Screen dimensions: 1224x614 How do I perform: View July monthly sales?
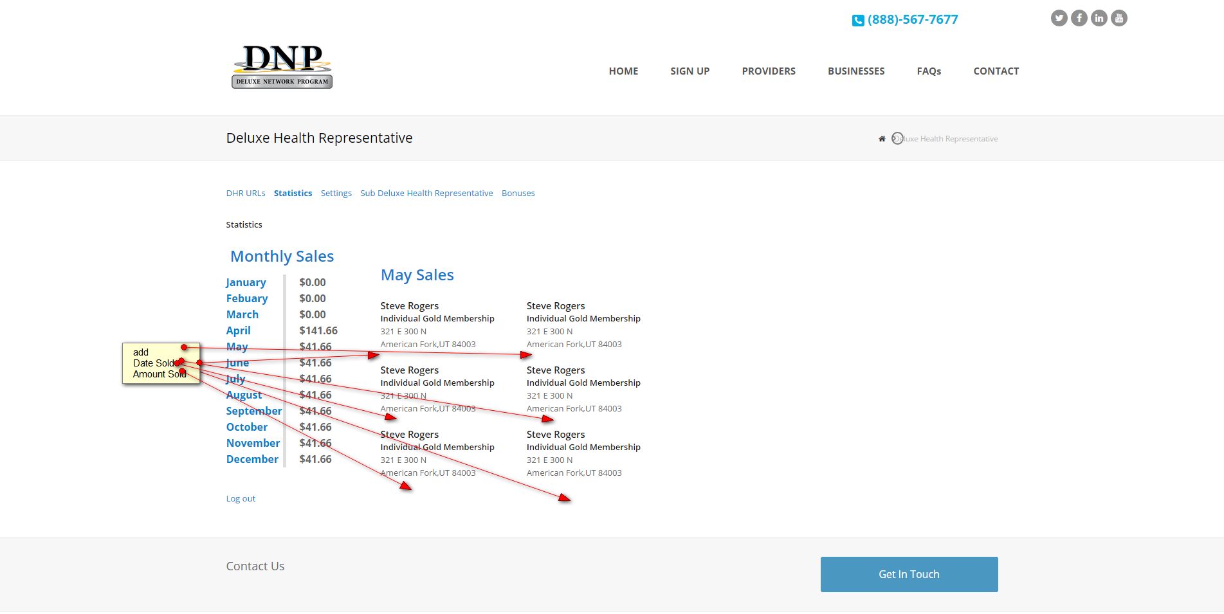pos(236,379)
